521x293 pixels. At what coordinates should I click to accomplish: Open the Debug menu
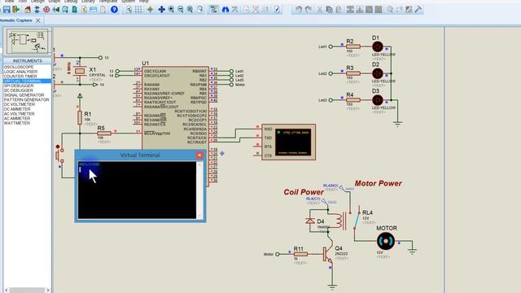point(71,2)
